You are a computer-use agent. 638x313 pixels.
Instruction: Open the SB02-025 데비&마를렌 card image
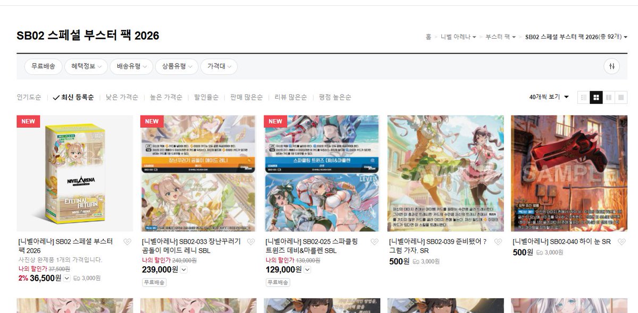pos(322,173)
